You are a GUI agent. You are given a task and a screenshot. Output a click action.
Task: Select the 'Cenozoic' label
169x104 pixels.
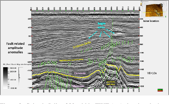pos(80,73)
